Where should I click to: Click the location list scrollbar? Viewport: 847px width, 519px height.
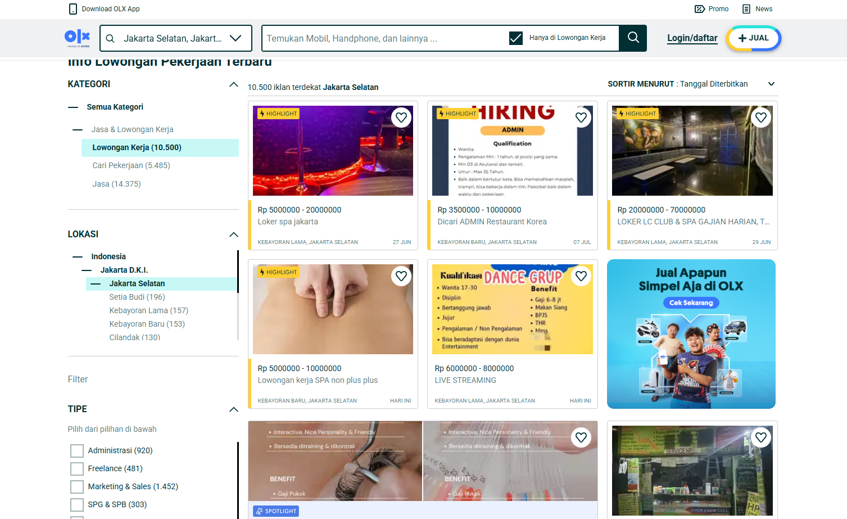pos(238,272)
